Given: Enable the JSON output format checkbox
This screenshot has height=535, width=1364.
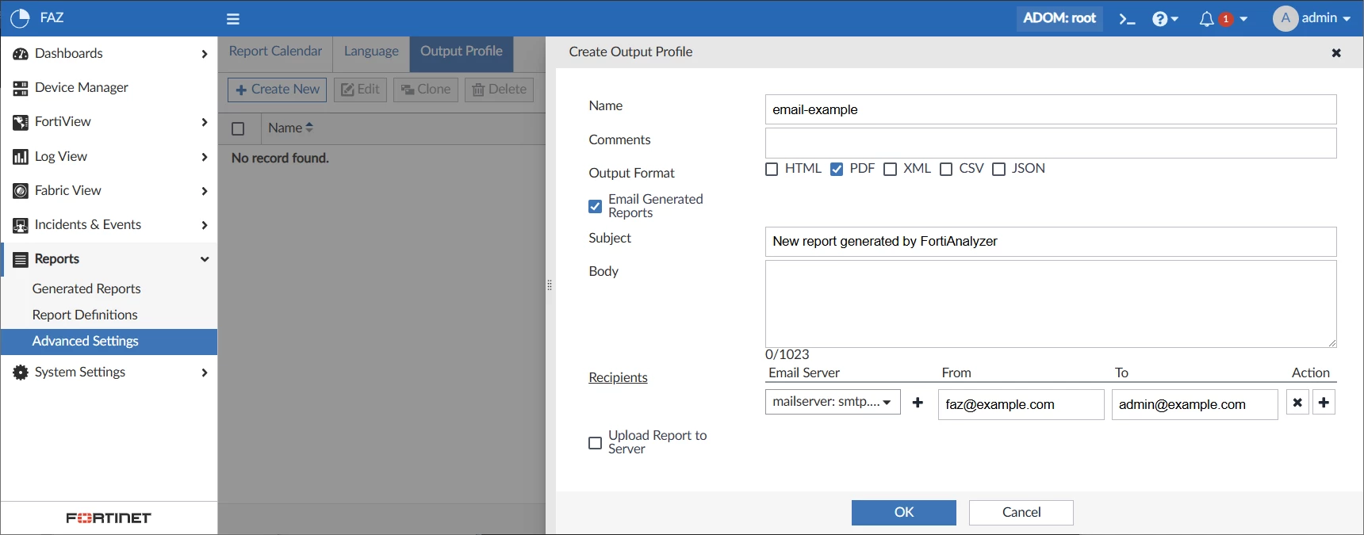Looking at the screenshot, I should [x=999, y=170].
